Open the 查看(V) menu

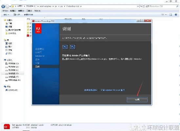pos(21,11)
